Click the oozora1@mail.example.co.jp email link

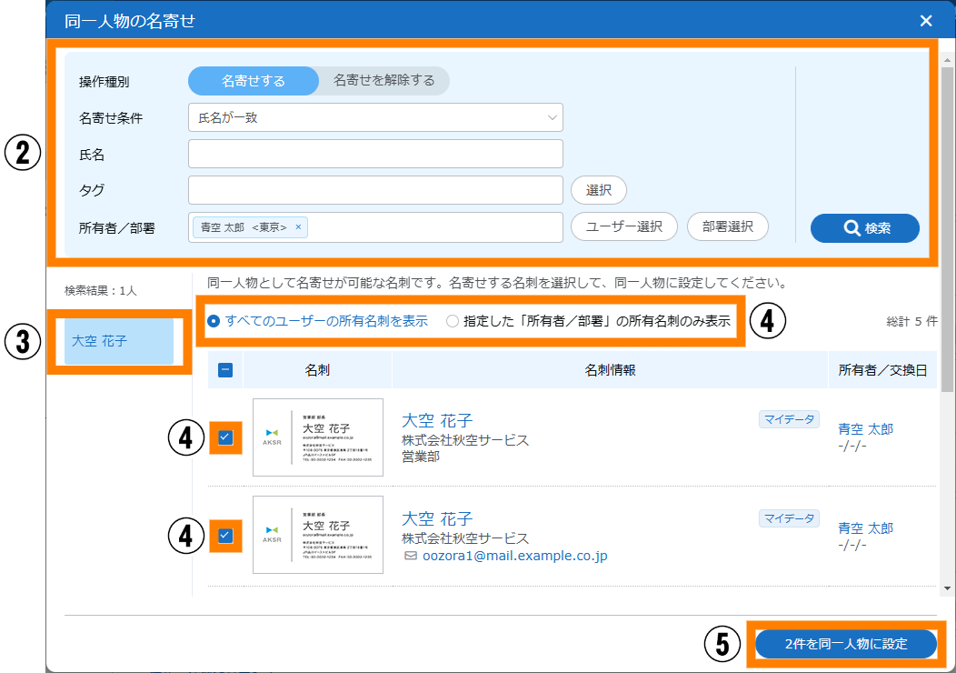point(514,556)
